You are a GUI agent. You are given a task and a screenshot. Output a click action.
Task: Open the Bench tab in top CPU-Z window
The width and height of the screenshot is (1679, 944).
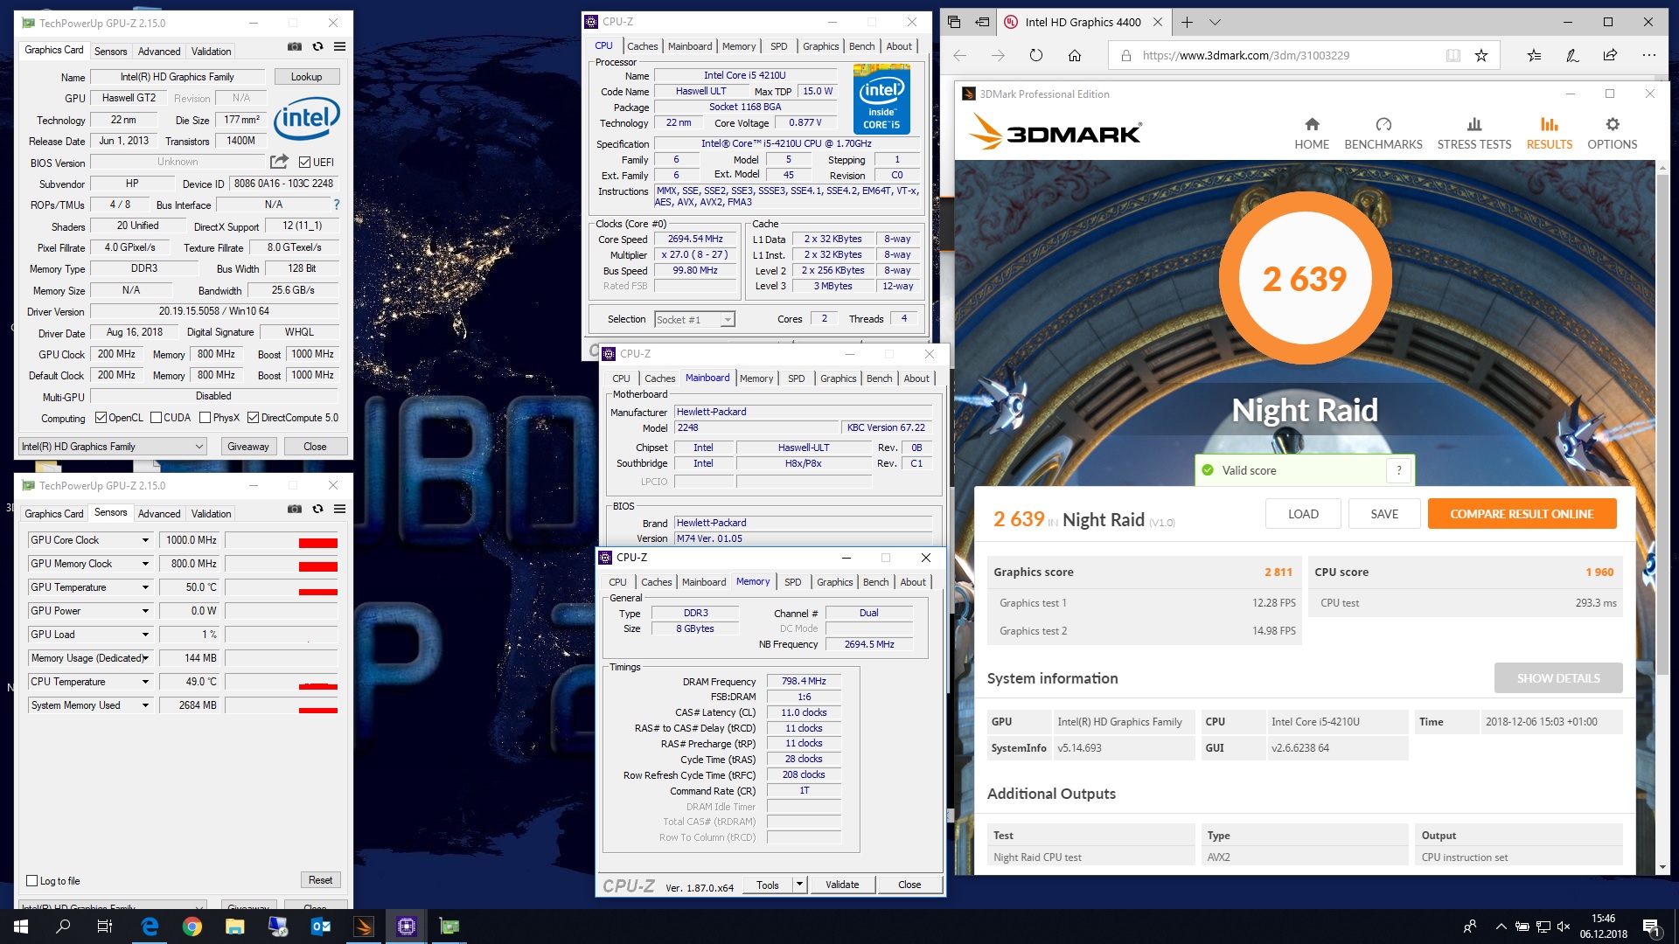(x=861, y=46)
